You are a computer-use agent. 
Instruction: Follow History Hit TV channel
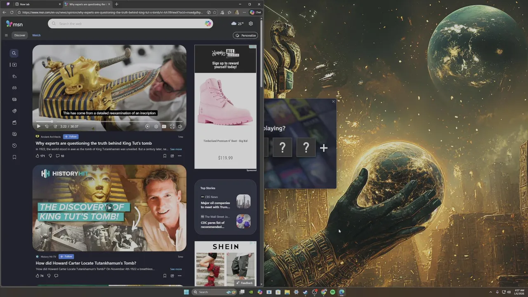point(66,257)
